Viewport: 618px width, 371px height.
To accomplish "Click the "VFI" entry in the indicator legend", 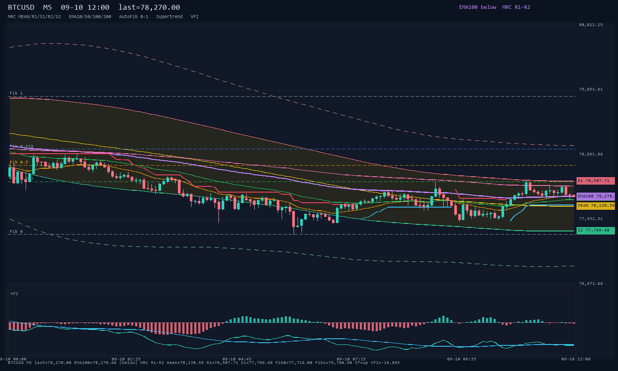I will pos(195,17).
